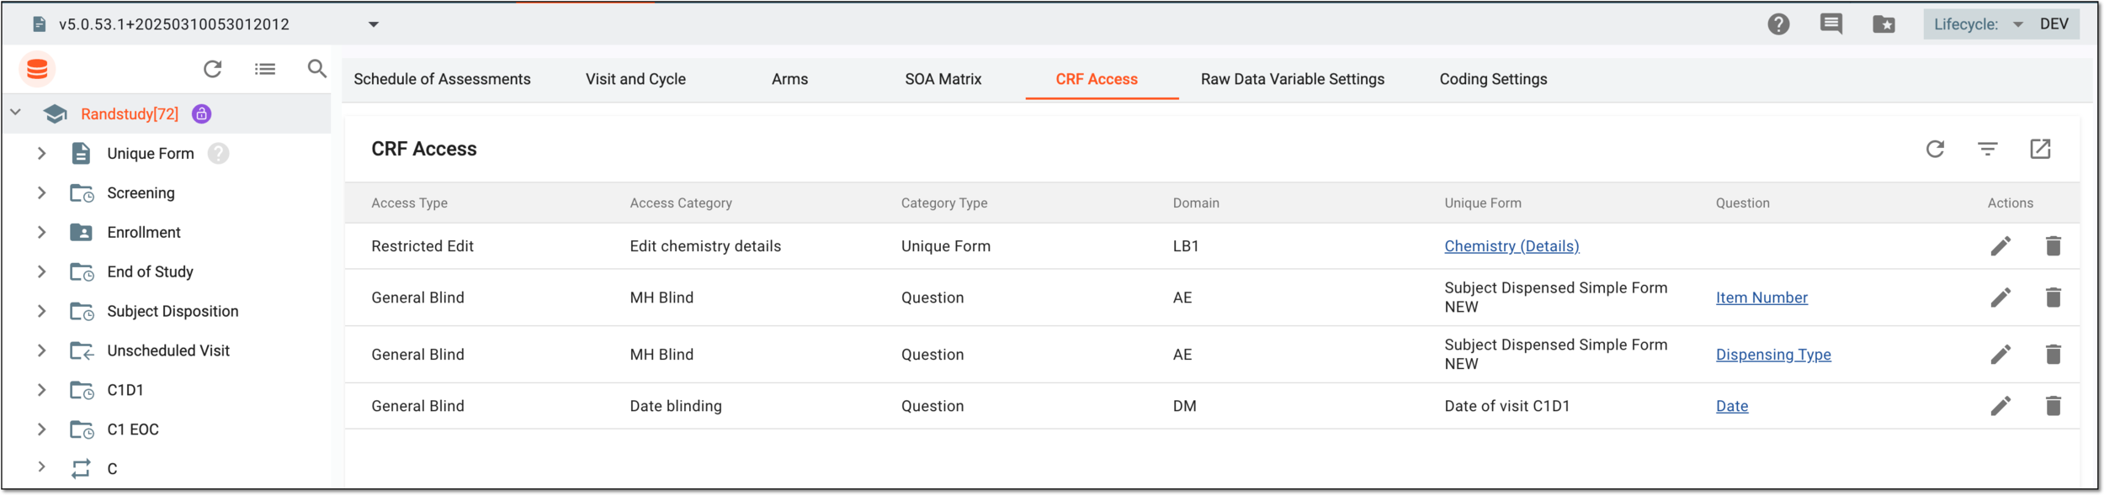
Task: Click the Date of visit C1D1 cell
Action: tap(1506, 406)
